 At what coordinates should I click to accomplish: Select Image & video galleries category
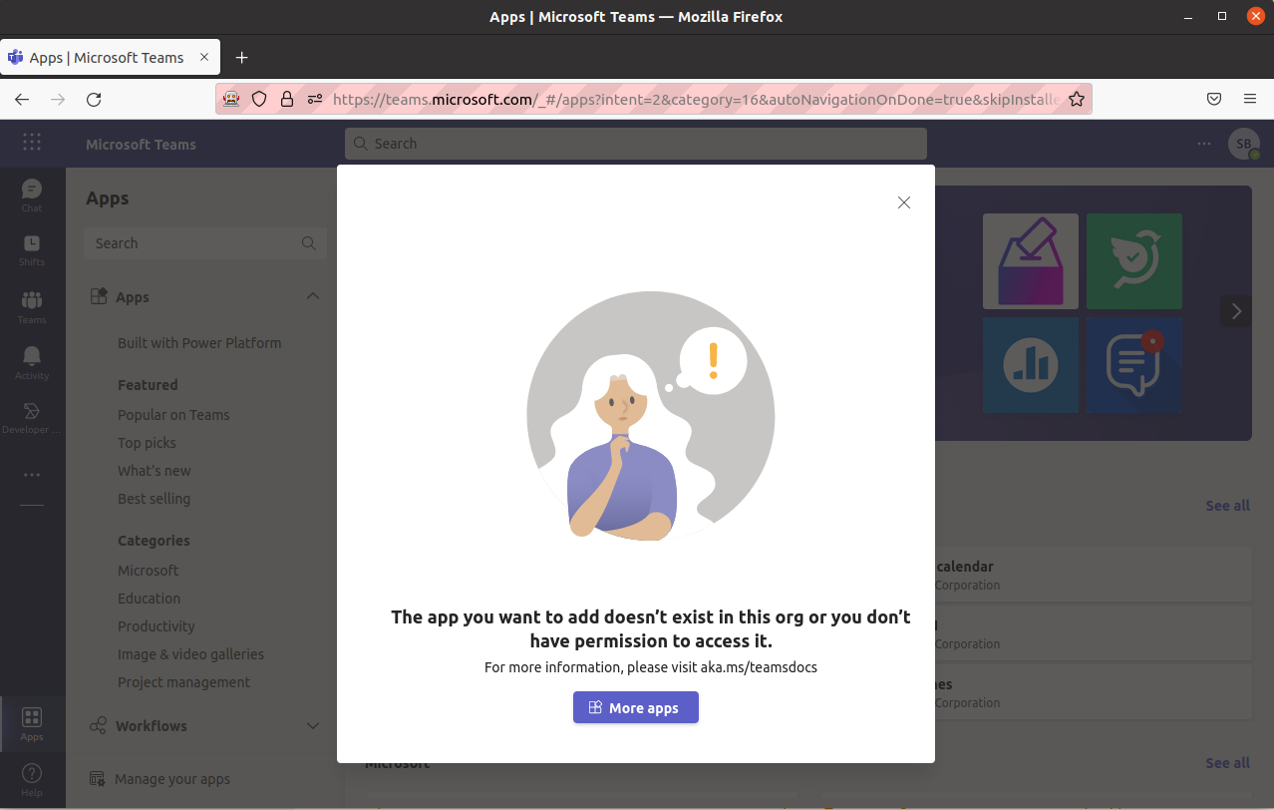click(190, 654)
